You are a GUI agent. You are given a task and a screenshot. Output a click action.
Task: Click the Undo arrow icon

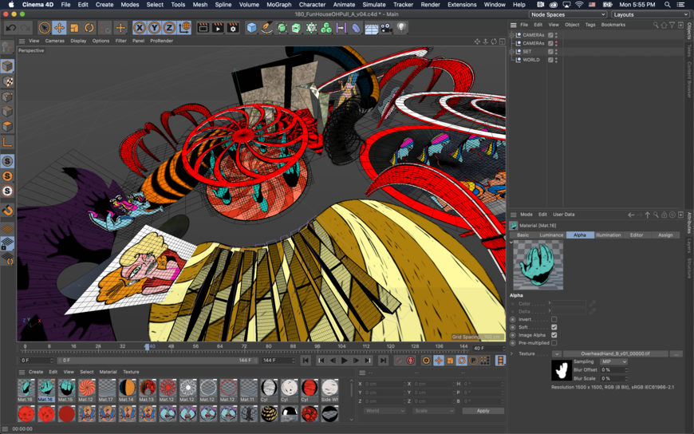(x=10, y=28)
